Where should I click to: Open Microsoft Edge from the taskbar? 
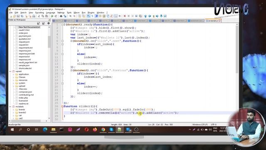[45, 130]
